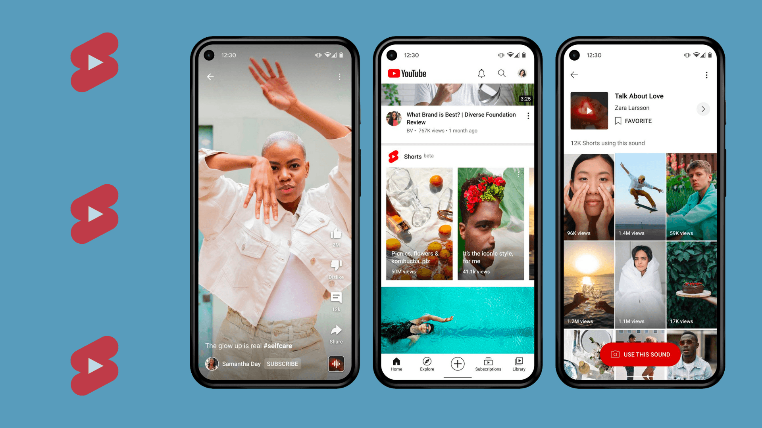
Task: Tap the search icon on YouTube home
Action: (x=501, y=74)
